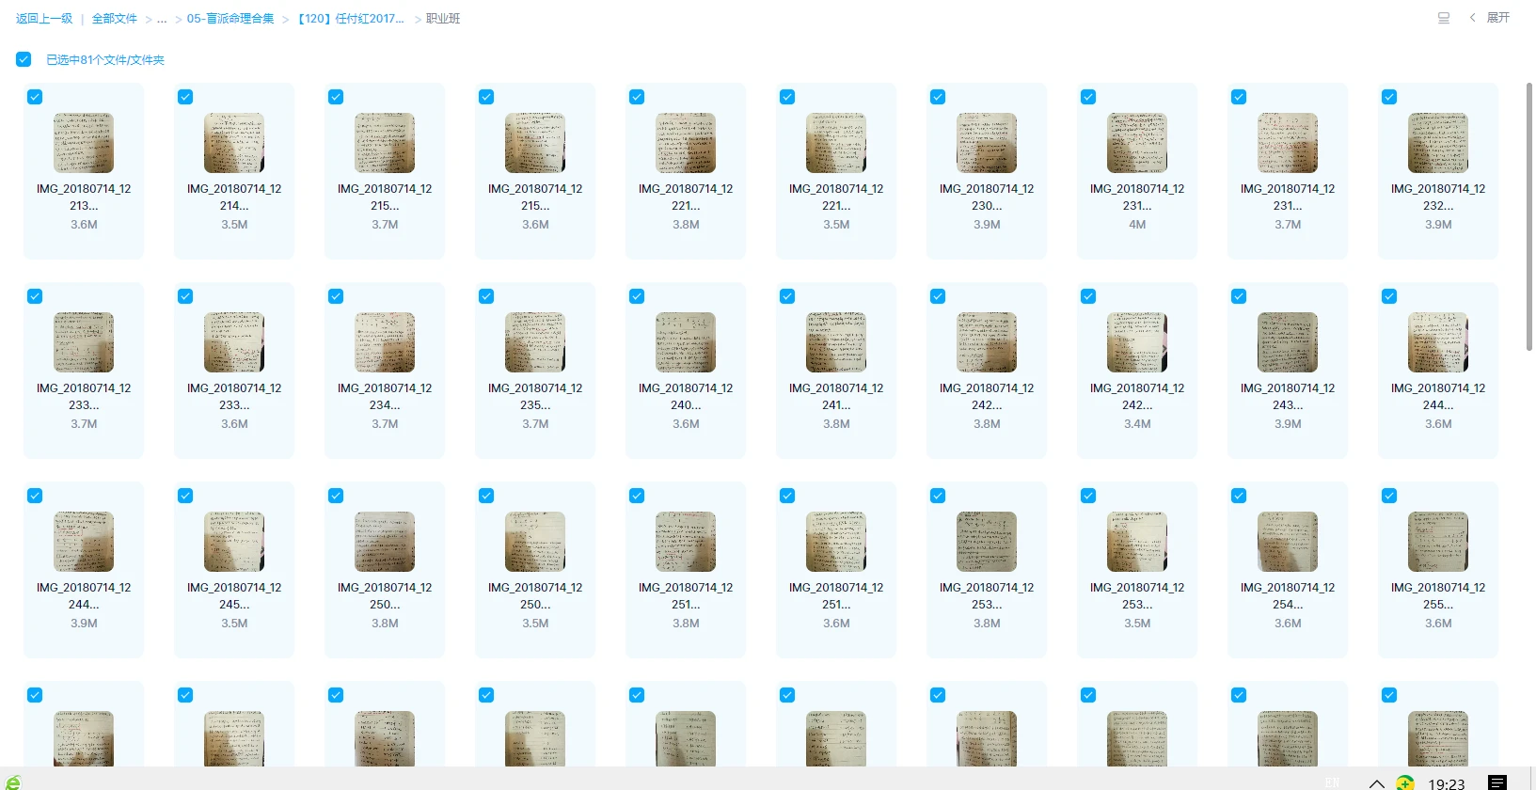Image resolution: width=1536 pixels, height=790 pixels.
Task: Click file name IMG_20180714_12 255...
Action: [x=1438, y=596]
